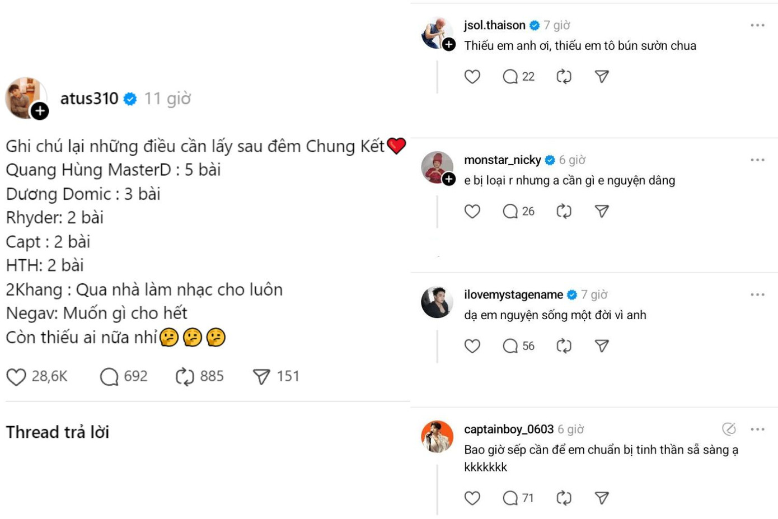Open the repost icon on atus310's post
The width and height of the screenshot is (778, 519).
pos(186,376)
